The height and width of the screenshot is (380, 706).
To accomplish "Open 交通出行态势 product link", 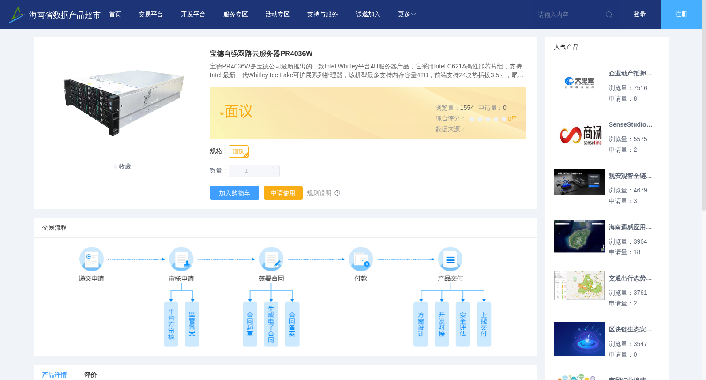I will click(x=630, y=278).
